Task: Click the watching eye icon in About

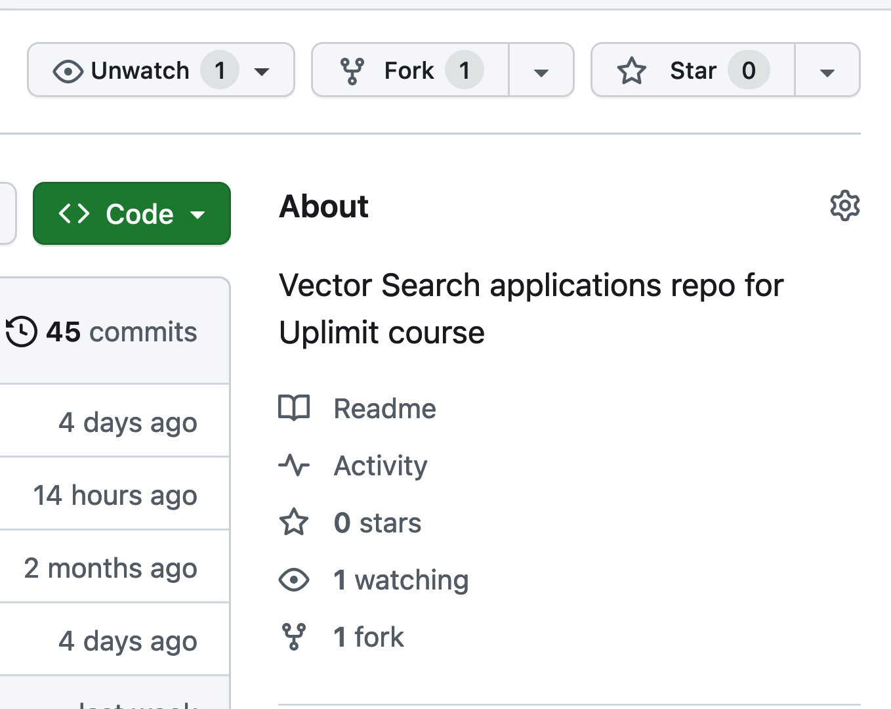Action: click(294, 580)
